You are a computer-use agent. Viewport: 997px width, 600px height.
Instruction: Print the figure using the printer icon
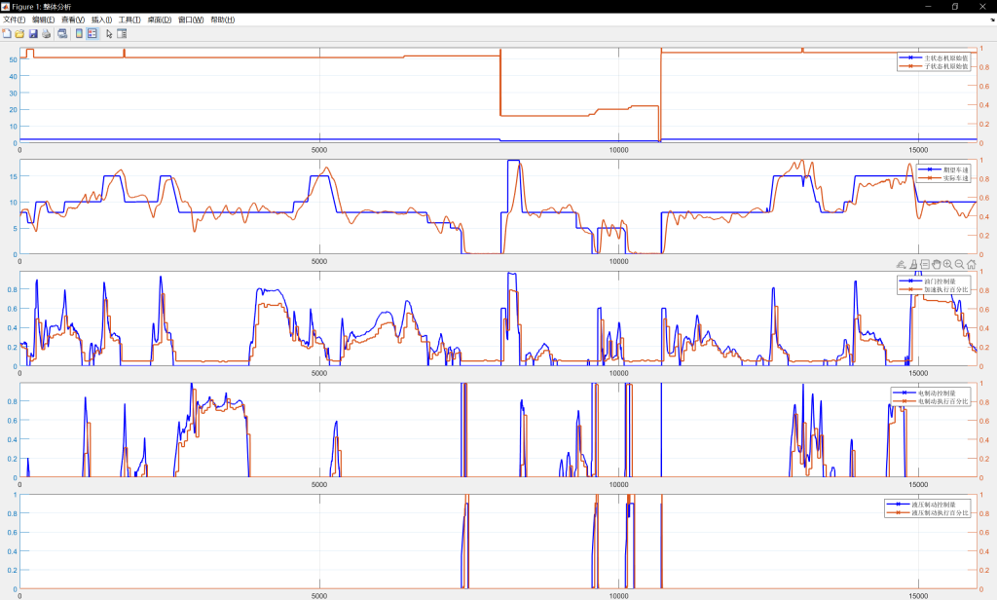pyautogui.click(x=45, y=33)
